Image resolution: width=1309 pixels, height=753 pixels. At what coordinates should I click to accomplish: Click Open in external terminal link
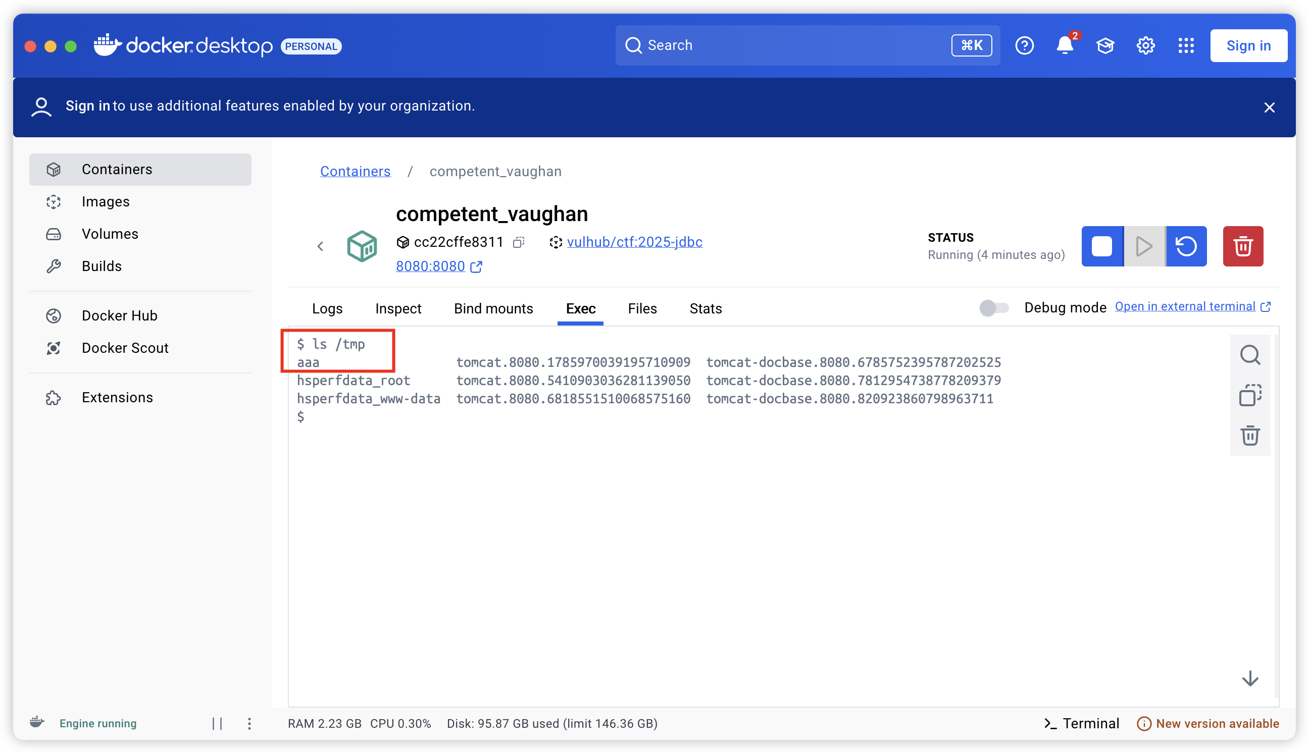tap(1192, 307)
